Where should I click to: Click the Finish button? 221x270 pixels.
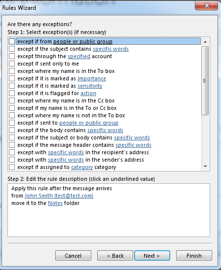pyautogui.click(x=194, y=256)
